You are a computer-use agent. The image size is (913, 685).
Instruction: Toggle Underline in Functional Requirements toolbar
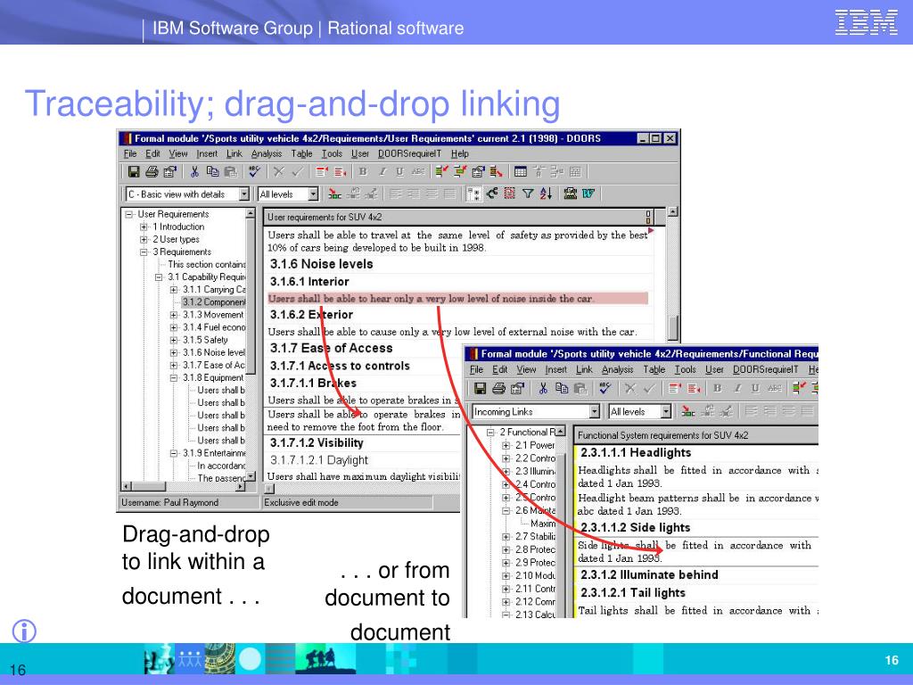[x=755, y=389]
